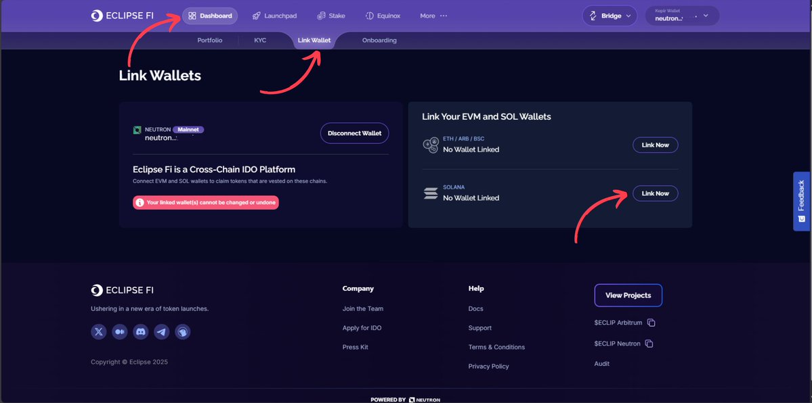Open the Dashboard nav item
This screenshot has width=812, height=403.
tap(210, 16)
